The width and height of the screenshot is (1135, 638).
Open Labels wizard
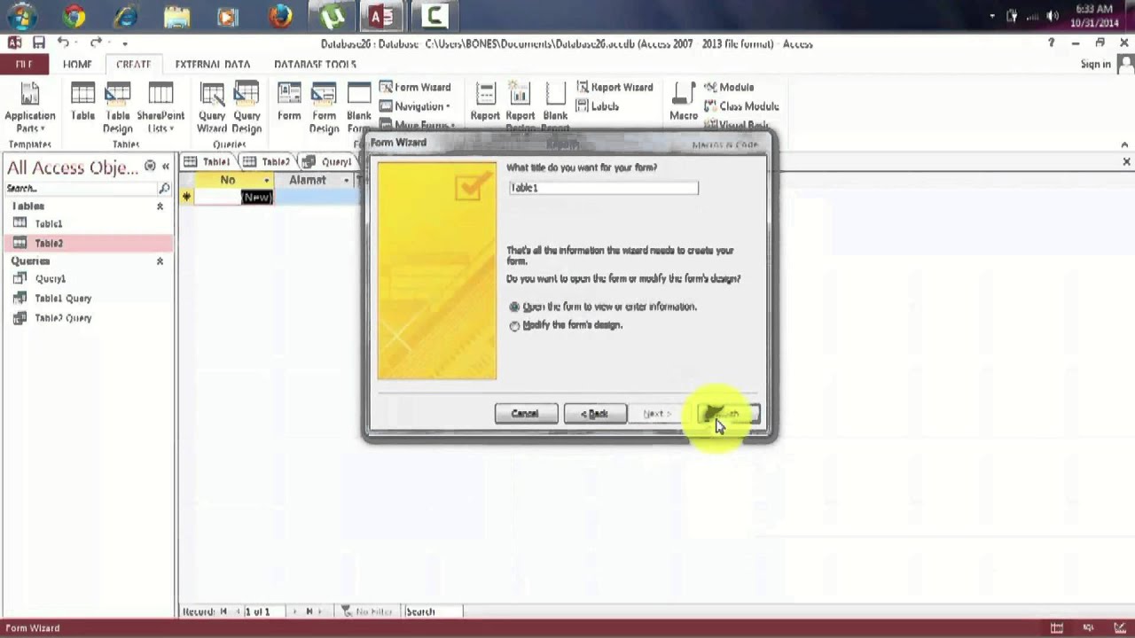(598, 106)
